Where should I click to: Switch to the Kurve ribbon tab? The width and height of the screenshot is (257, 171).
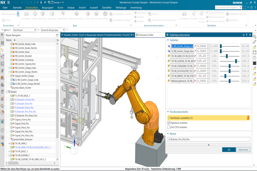60,7
